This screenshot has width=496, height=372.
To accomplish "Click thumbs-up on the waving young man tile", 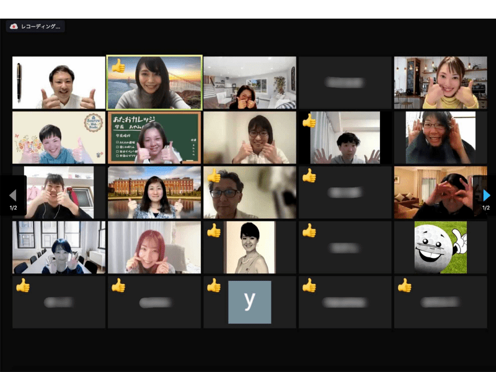I will coord(309,120).
